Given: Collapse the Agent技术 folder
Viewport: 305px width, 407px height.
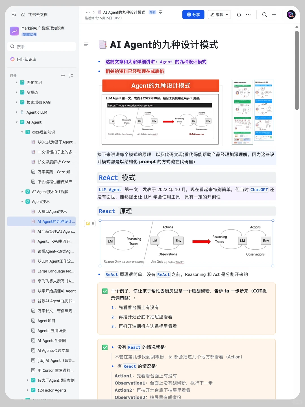Looking at the screenshot, I should [22, 202].
